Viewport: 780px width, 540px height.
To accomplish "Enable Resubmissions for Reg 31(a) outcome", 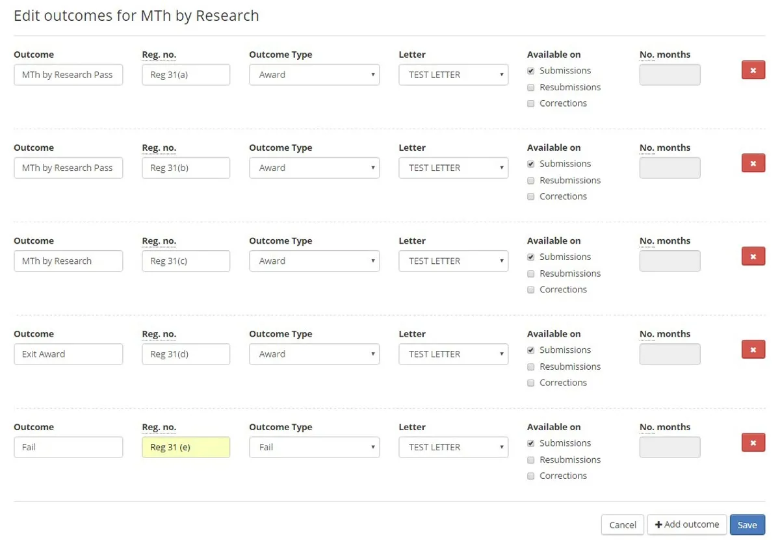I will pyautogui.click(x=531, y=87).
